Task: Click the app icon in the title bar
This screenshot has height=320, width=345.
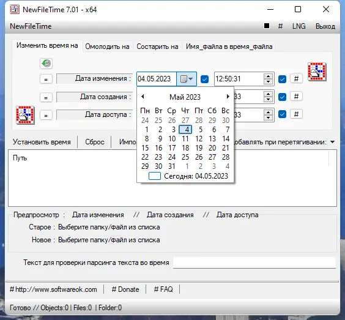Action: coord(15,9)
